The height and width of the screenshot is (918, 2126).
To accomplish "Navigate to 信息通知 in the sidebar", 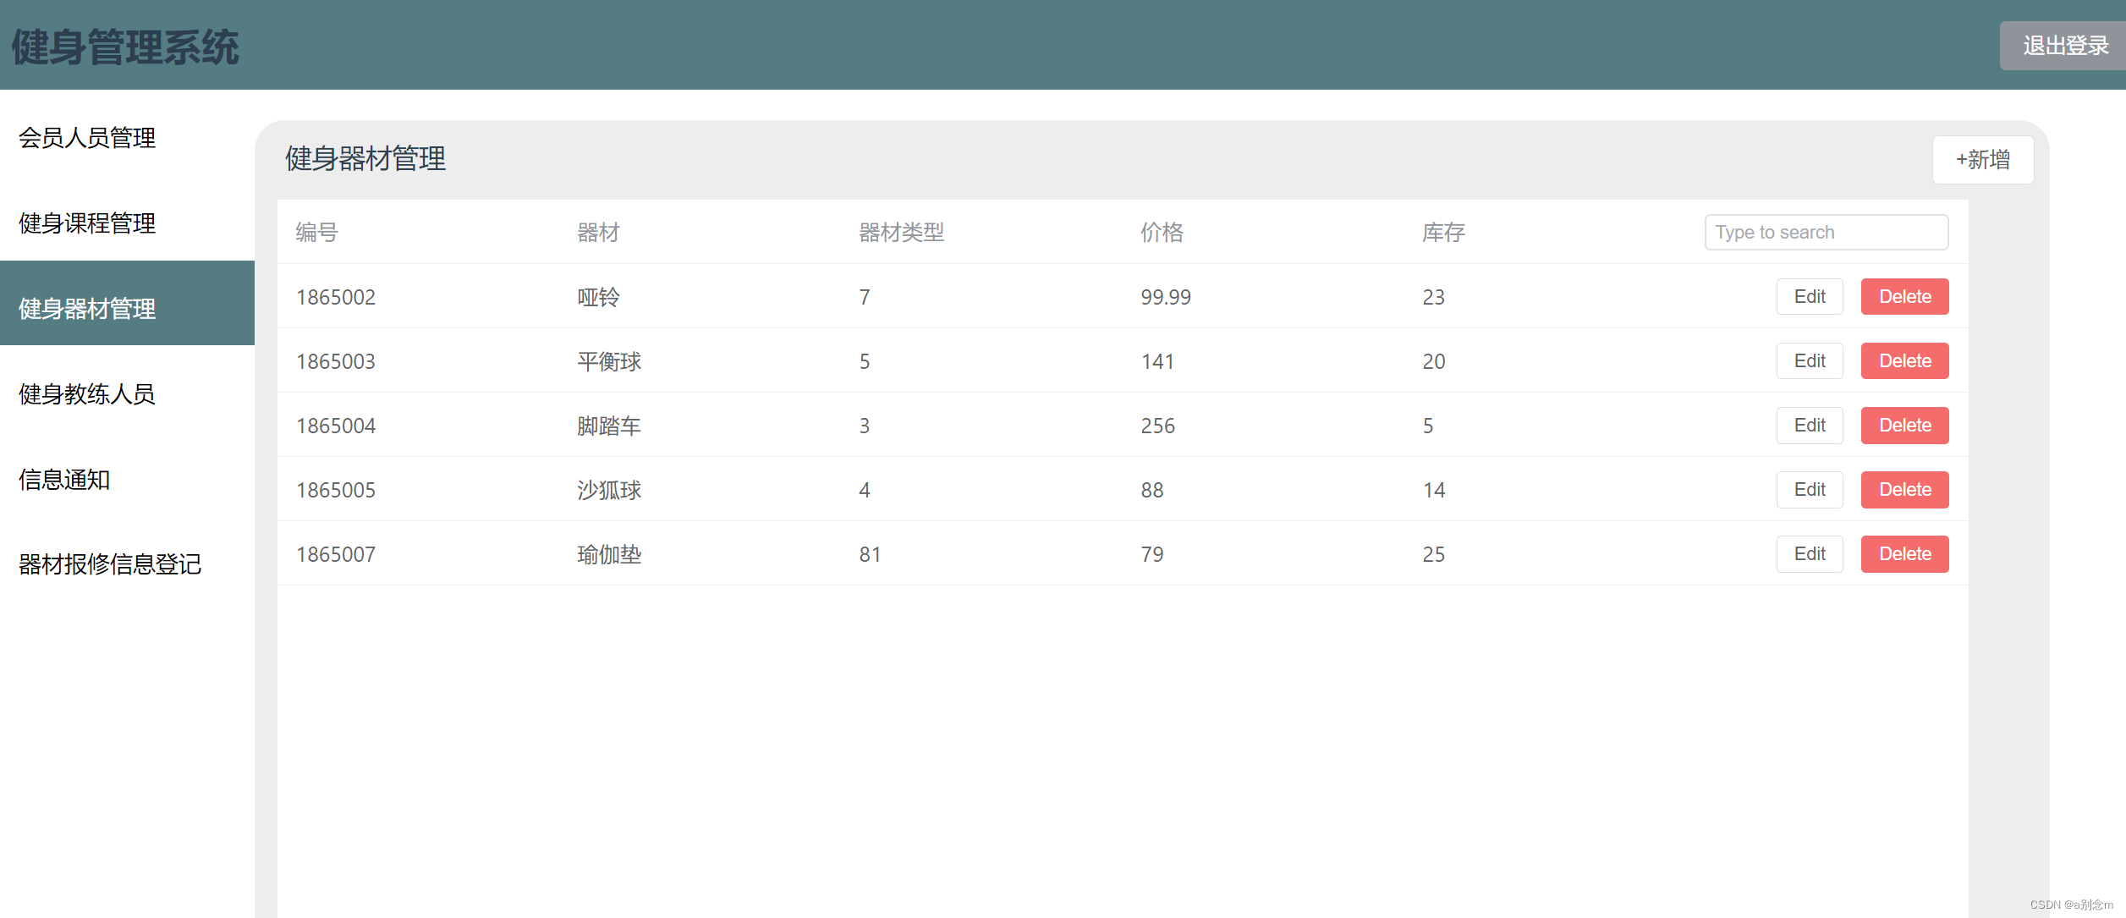I will [64, 479].
